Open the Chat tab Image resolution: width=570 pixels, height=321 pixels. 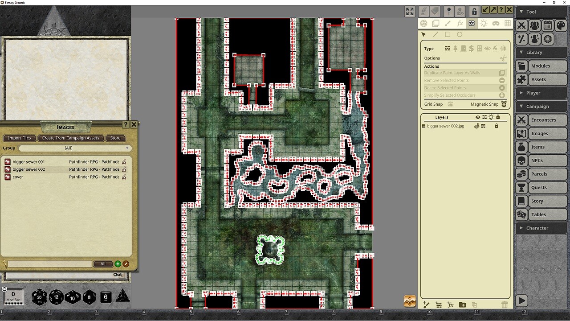point(118,275)
